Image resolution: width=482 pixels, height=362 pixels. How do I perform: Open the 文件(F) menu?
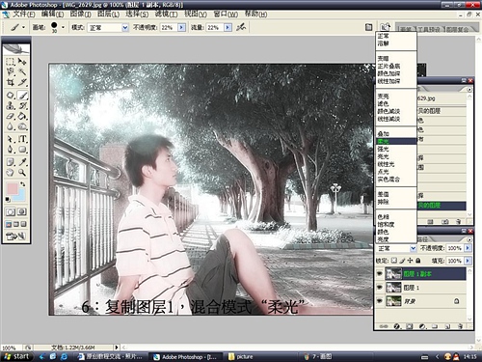24,14
